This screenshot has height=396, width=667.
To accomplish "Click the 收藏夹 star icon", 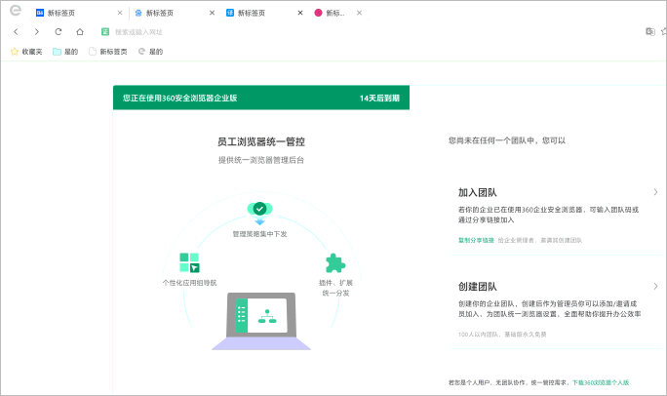I will 15,52.
